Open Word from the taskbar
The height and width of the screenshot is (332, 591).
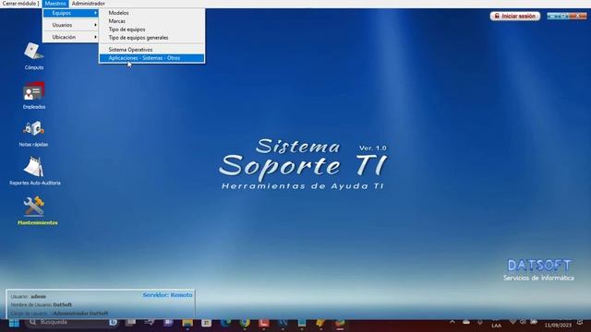[x=283, y=323]
